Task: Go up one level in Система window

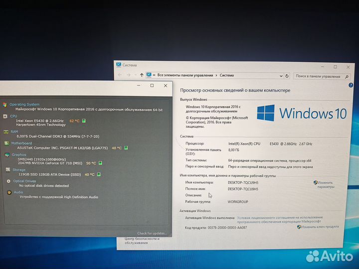Action: tap(142, 75)
